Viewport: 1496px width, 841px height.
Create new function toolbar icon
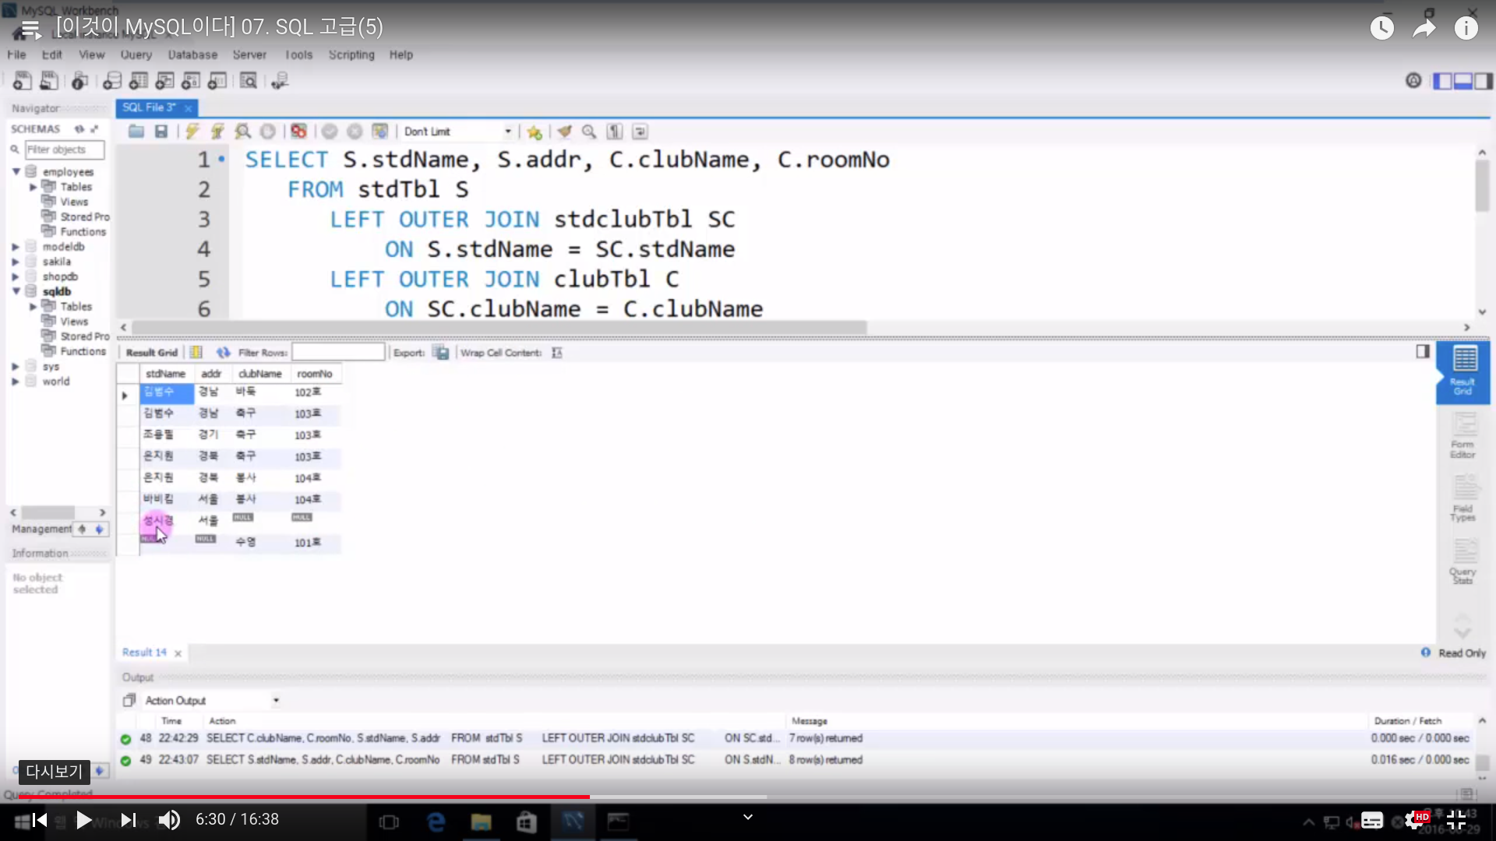tap(217, 80)
